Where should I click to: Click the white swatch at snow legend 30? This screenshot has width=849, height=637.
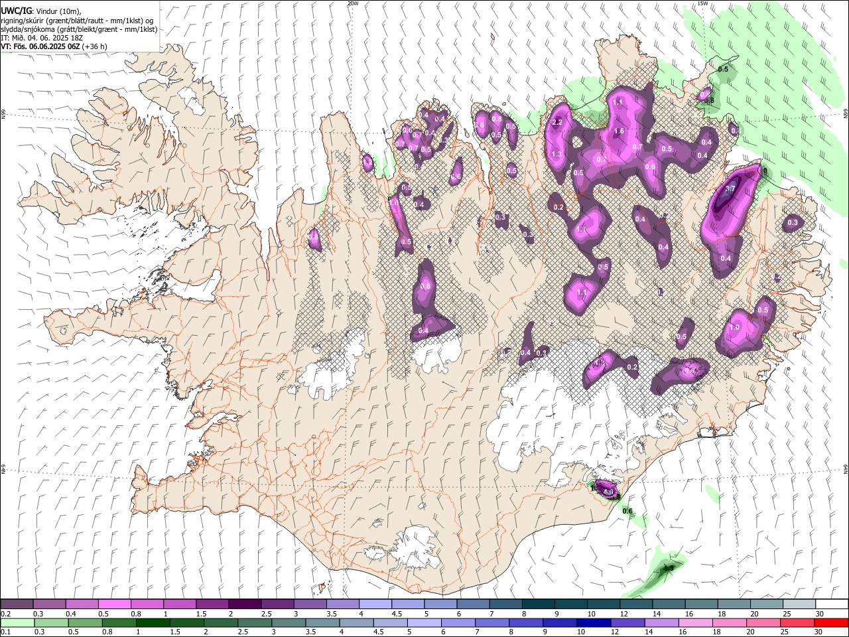pyautogui.click(x=832, y=604)
